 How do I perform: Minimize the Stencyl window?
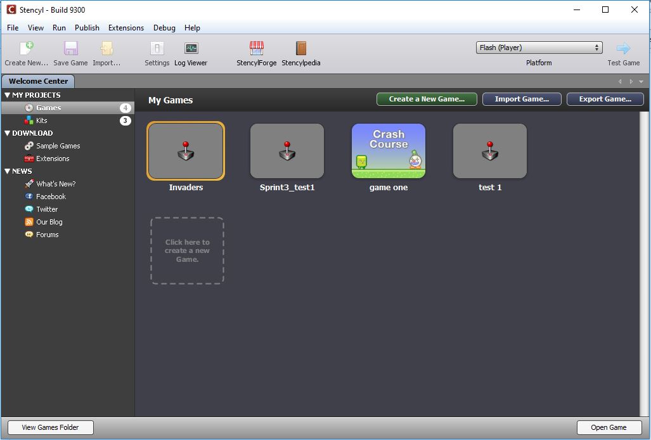coord(577,10)
